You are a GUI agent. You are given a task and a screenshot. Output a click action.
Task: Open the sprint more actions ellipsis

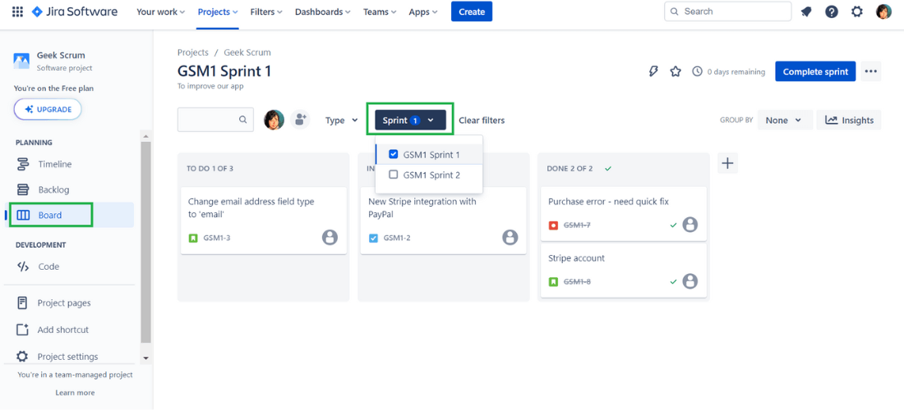point(870,71)
